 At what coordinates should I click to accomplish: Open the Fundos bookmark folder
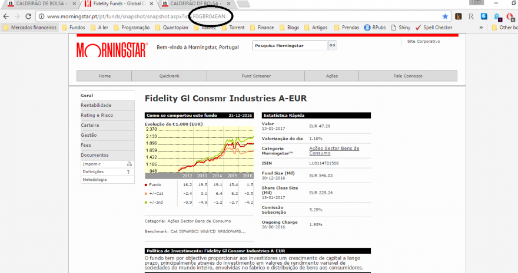(x=74, y=28)
